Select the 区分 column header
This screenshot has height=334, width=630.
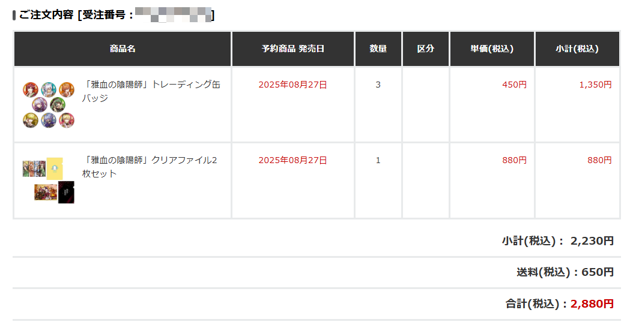pos(425,49)
